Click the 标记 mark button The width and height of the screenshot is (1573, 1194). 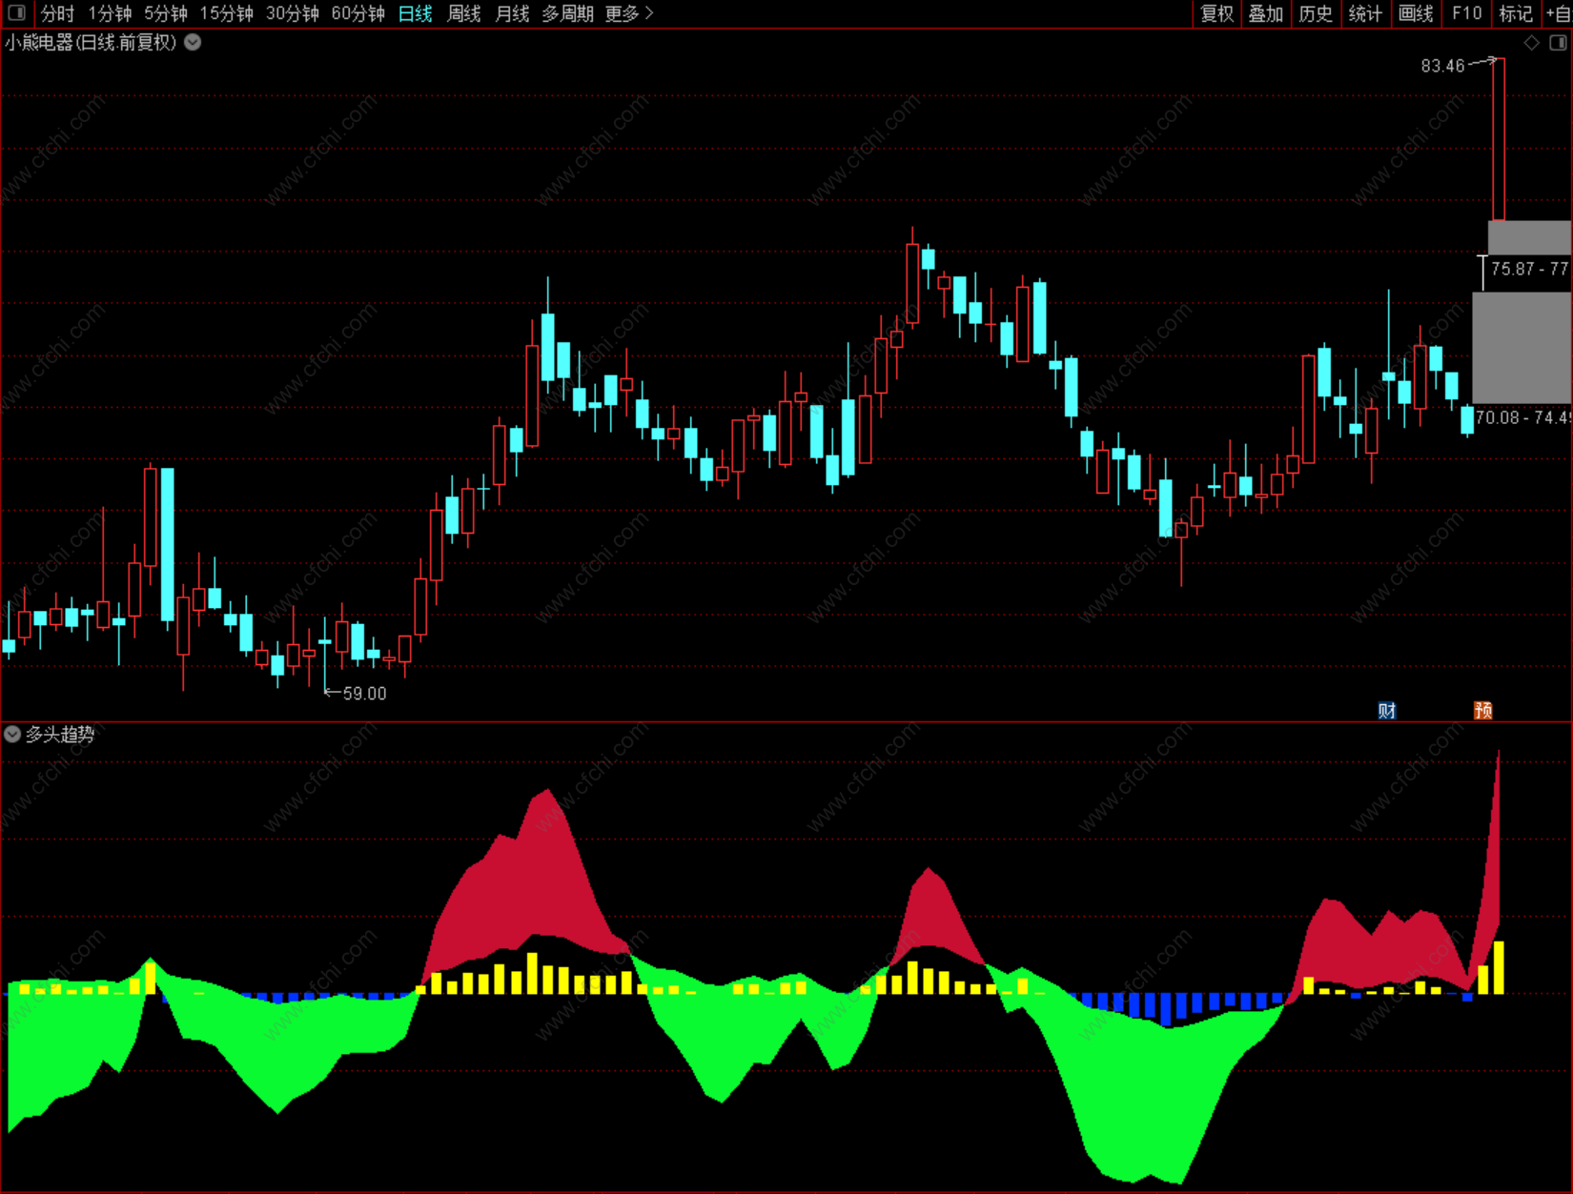(x=1516, y=13)
